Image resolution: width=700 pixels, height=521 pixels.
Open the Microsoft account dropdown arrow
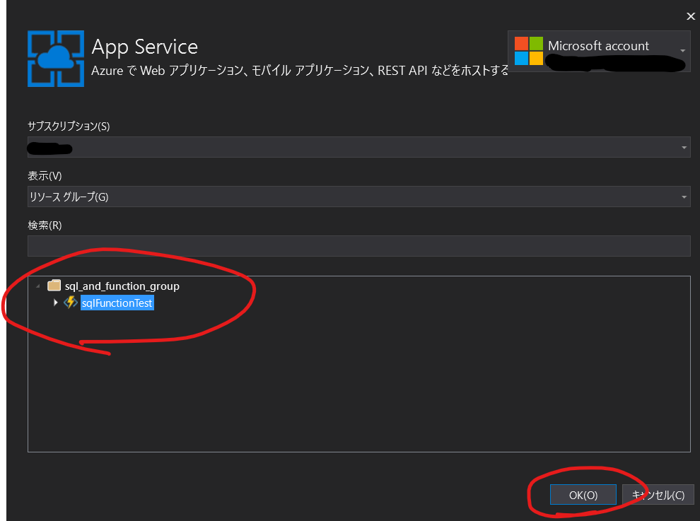(x=682, y=51)
